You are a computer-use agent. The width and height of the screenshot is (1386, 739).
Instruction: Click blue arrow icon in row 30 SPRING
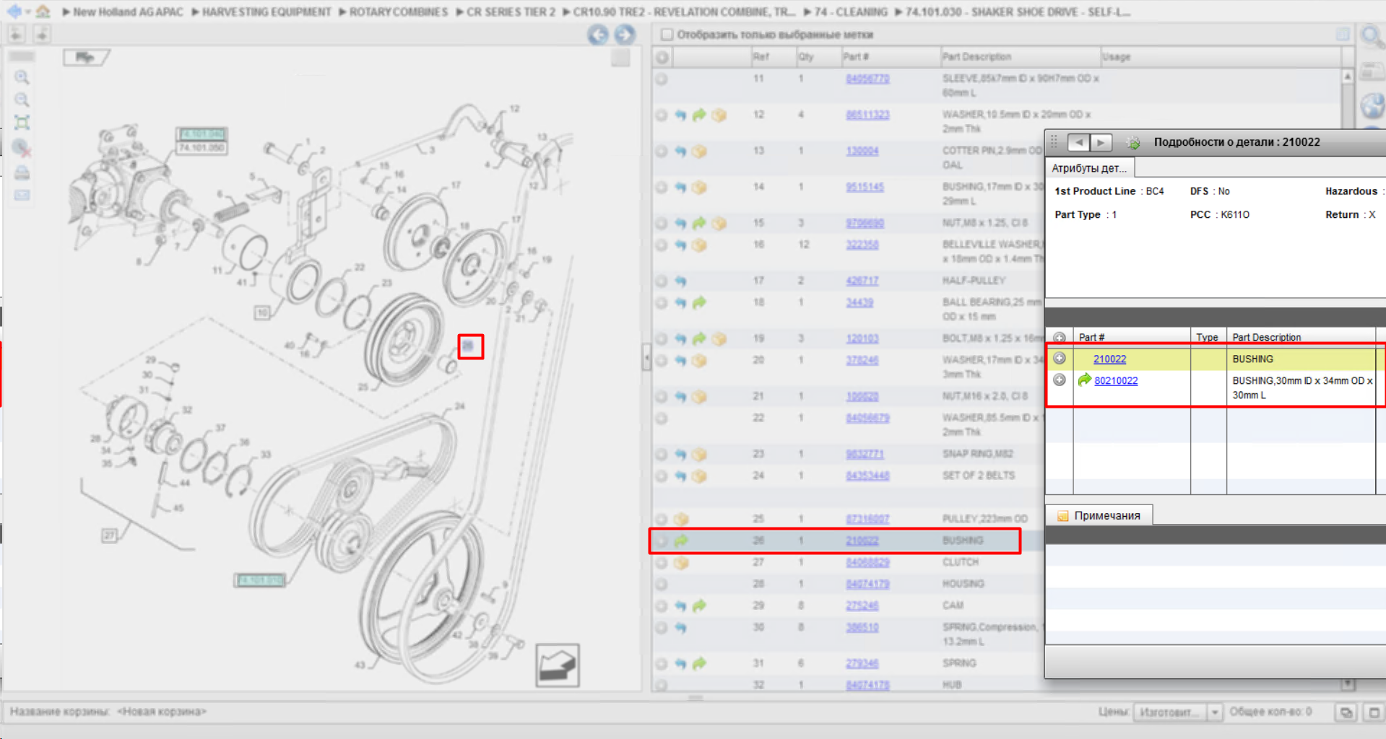point(680,628)
